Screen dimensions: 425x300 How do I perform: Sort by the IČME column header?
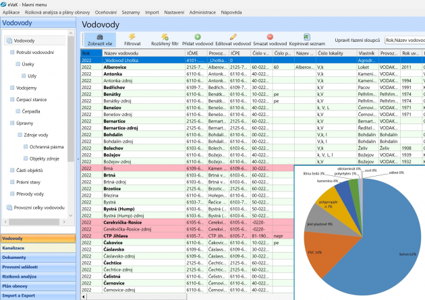(x=196, y=53)
